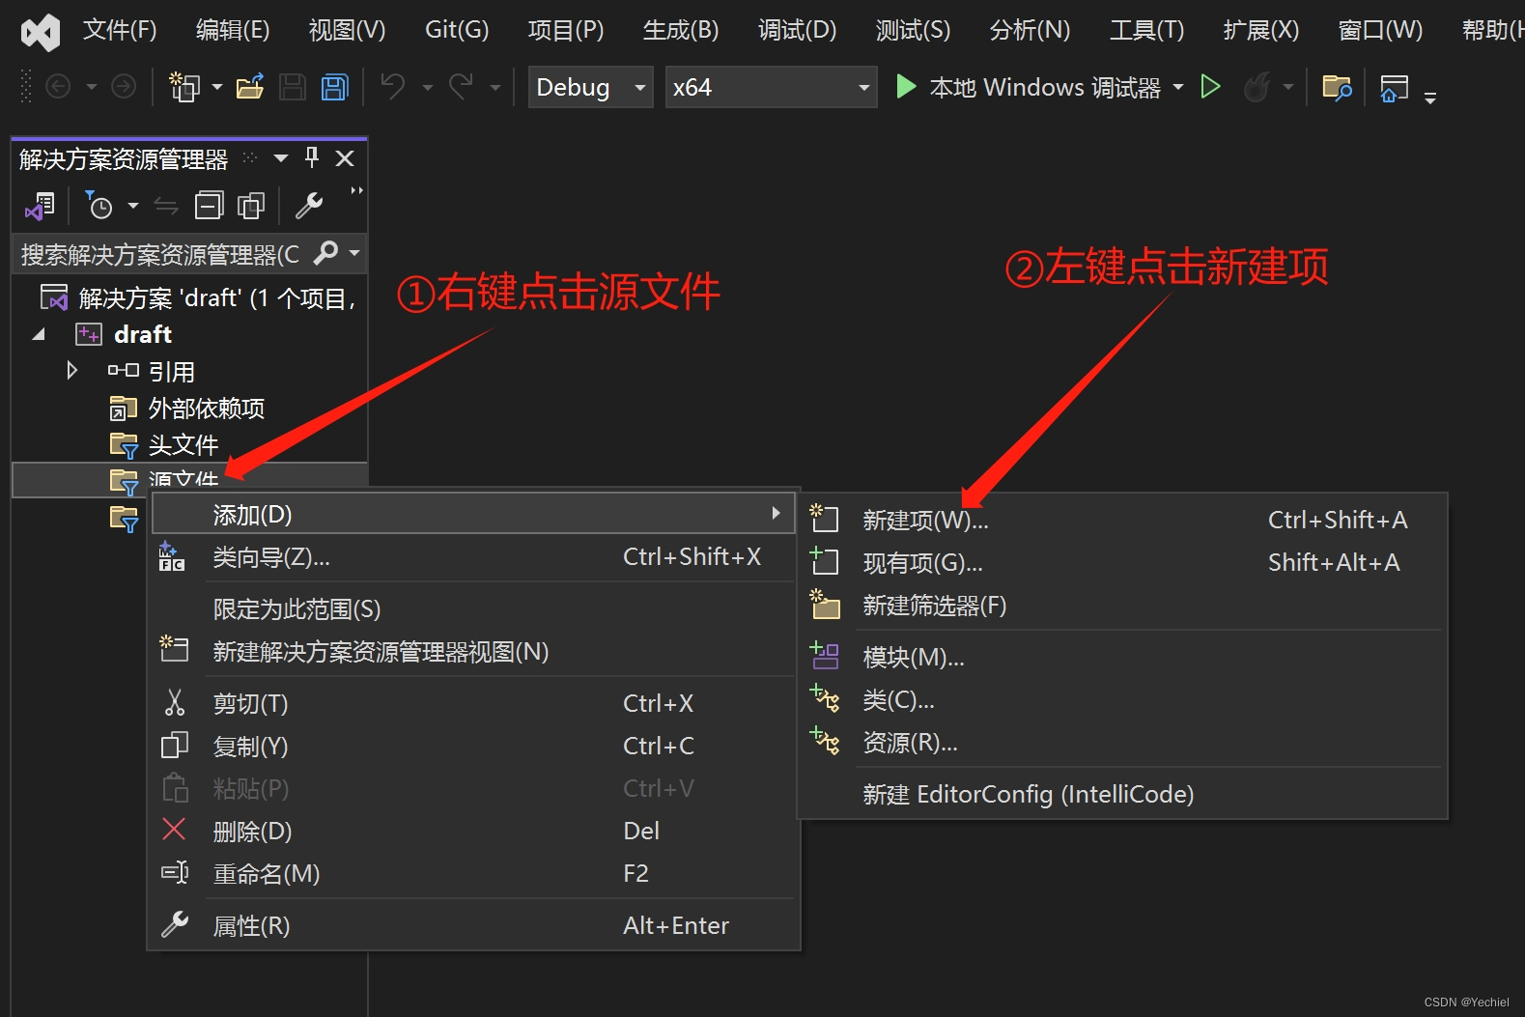The height and width of the screenshot is (1017, 1525).
Task: Click the navigate forward arrow icon
Action: point(124,87)
